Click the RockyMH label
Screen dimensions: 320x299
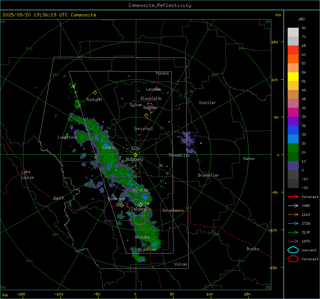(94, 100)
